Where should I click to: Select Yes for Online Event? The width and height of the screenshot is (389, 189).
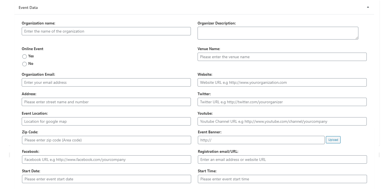[24, 57]
